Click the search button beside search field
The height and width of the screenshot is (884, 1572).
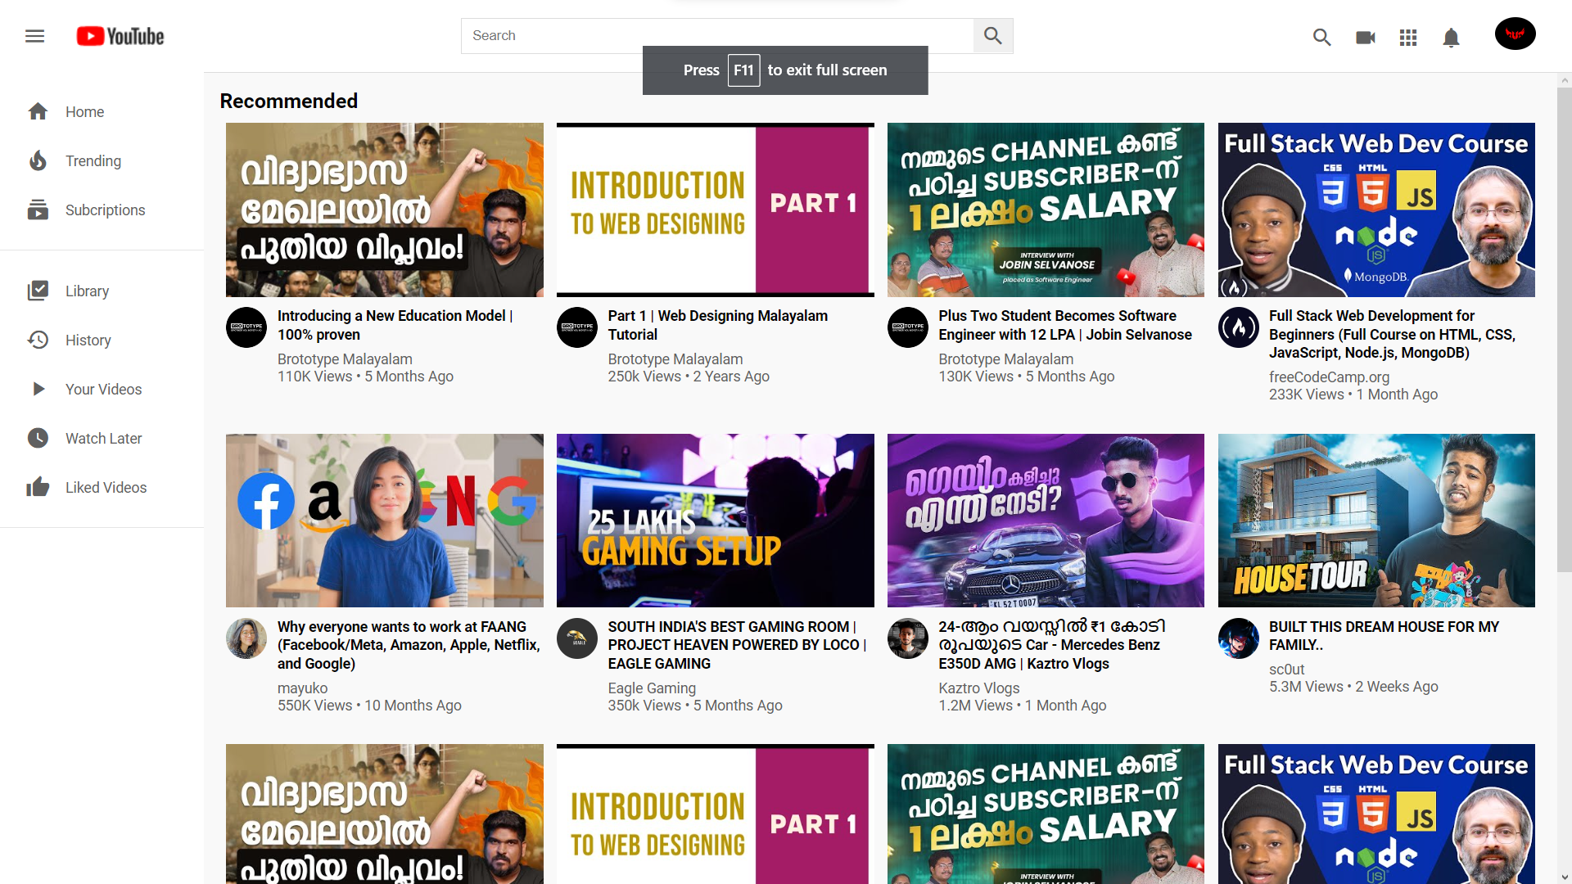993,36
